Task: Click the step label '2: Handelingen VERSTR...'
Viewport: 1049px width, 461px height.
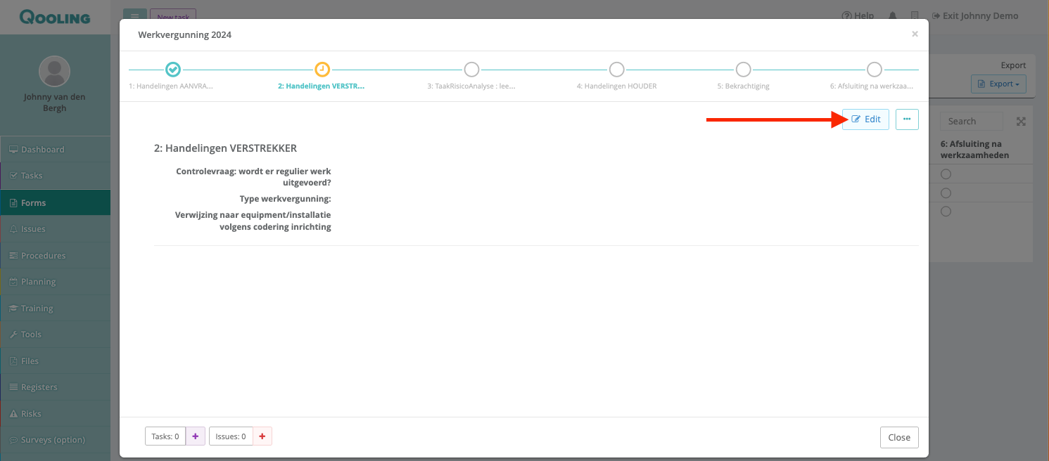Action: point(322,86)
